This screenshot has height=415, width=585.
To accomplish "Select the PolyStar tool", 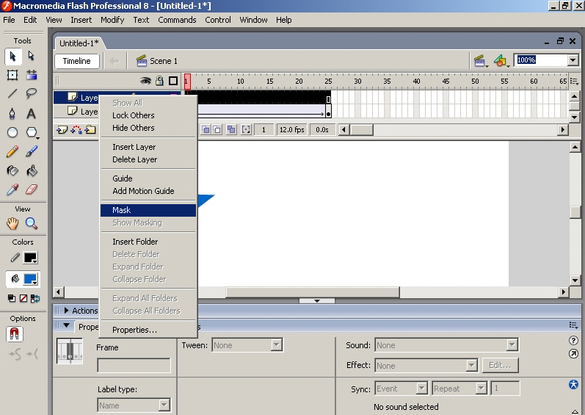I will [x=32, y=132].
